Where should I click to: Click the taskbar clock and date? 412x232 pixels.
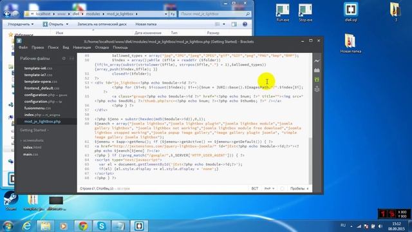[397, 226]
